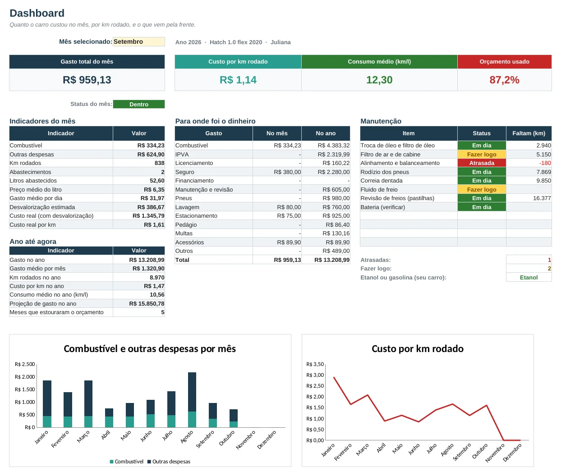Click the Custo por km rodado header
Screen dimensions: 561x476
pyautogui.click(x=238, y=62)
